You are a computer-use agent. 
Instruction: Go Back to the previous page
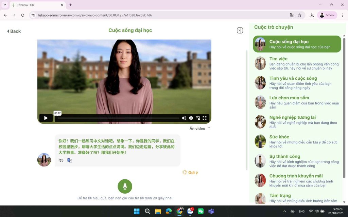14,31
